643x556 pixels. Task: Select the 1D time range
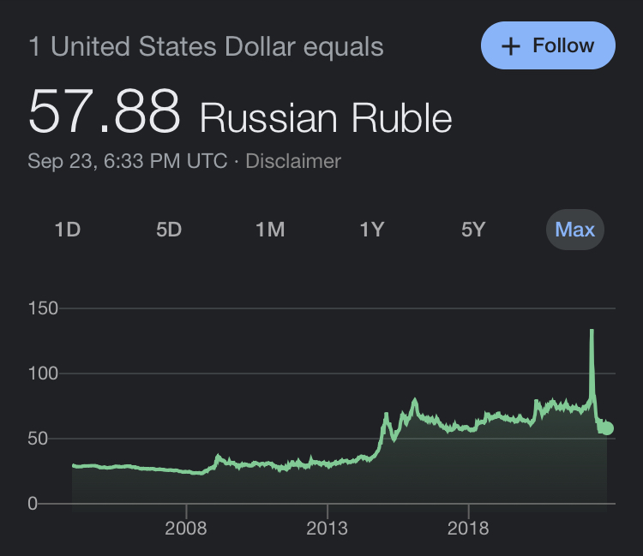coord(67,230)
